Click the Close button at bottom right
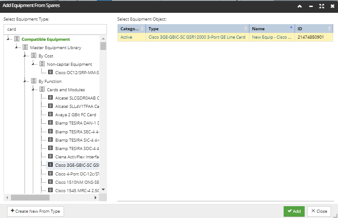338x218 pixels. pos(319,211)
